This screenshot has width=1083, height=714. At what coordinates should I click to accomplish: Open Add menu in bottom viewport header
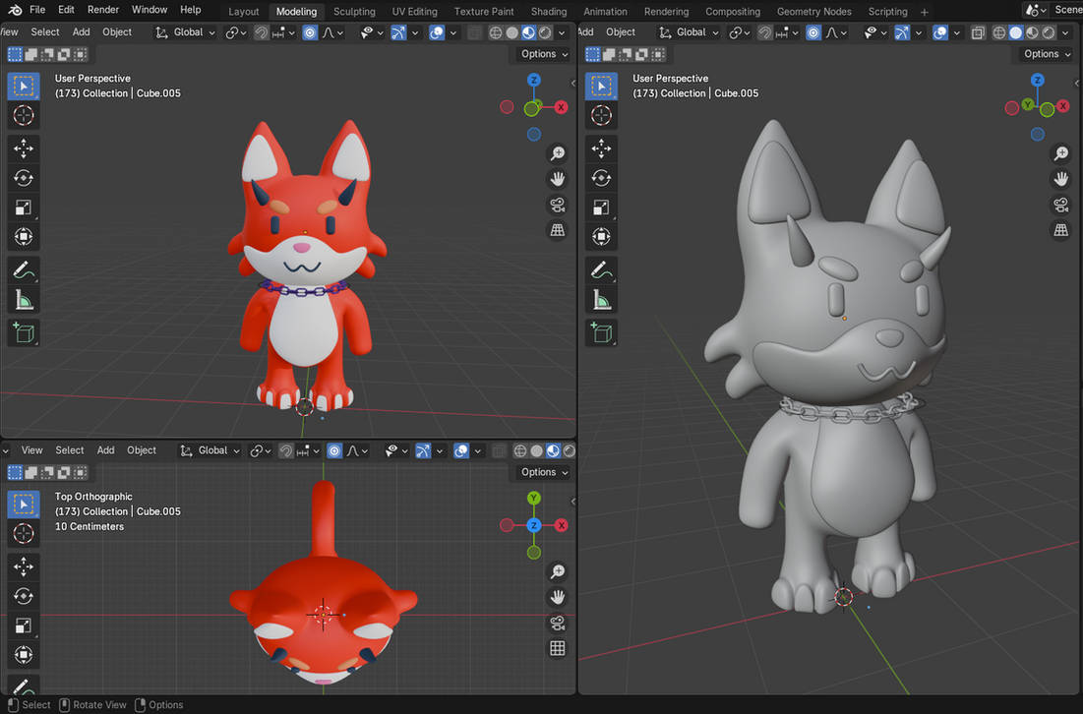tap(105, 450)
